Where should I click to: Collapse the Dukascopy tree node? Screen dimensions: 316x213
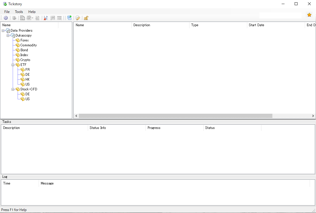[8, 35]
